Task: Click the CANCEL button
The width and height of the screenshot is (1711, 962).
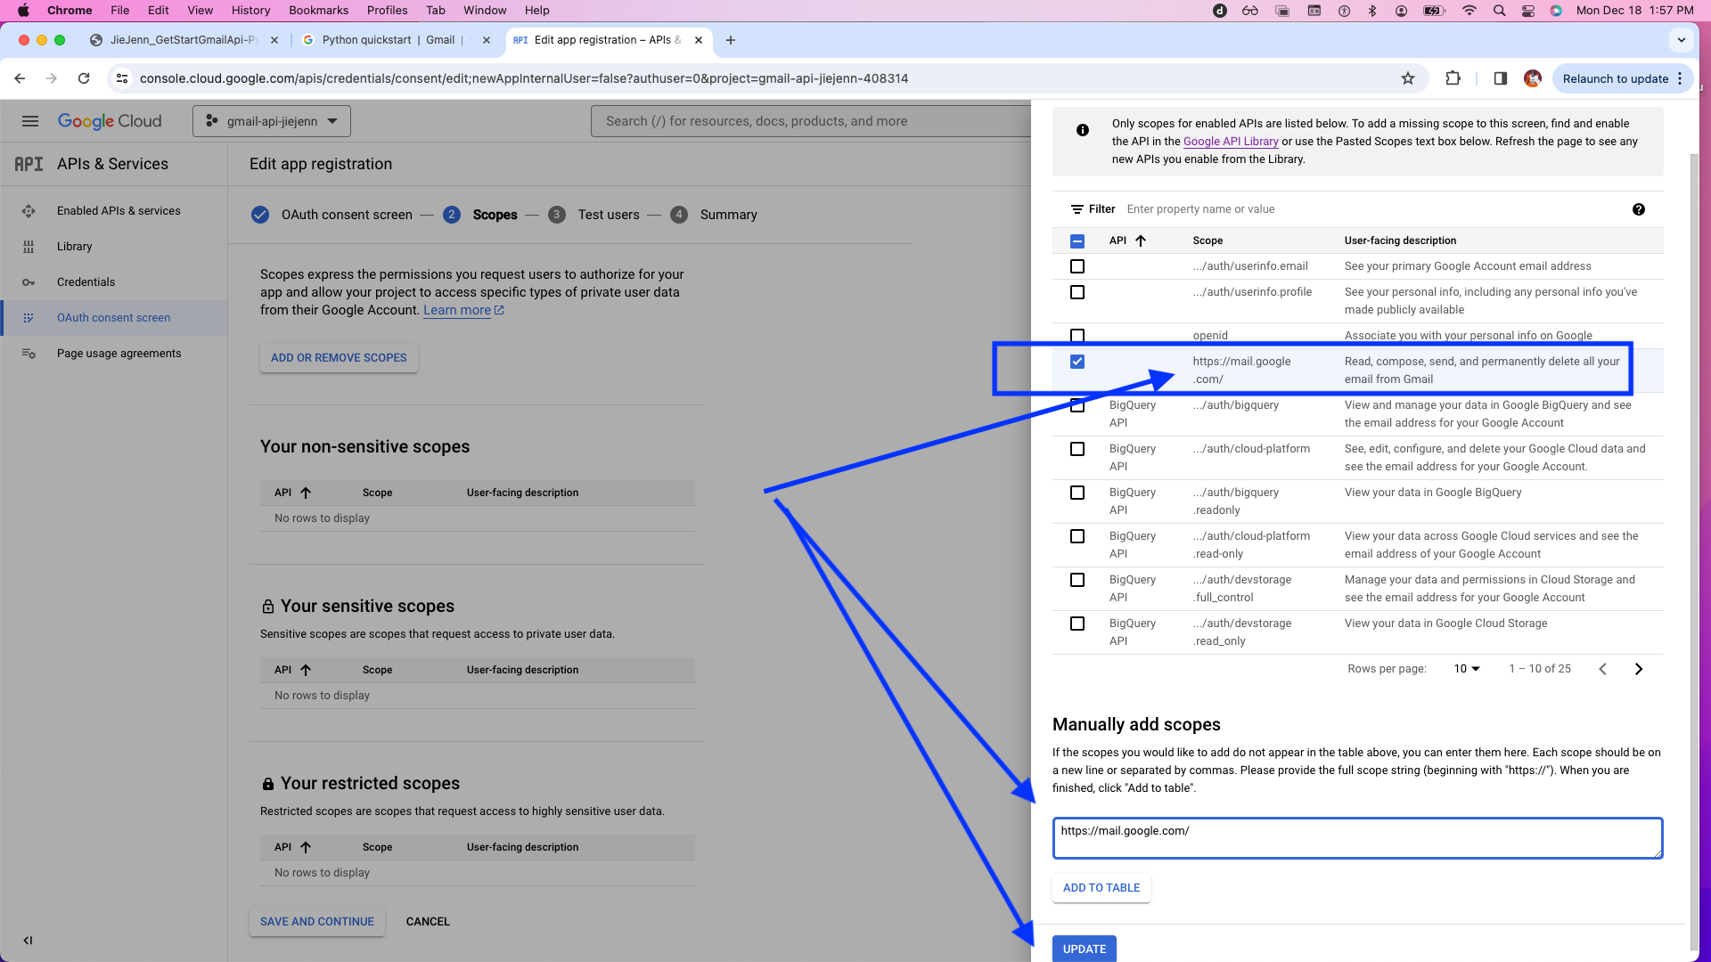Action: pos(428,922)
